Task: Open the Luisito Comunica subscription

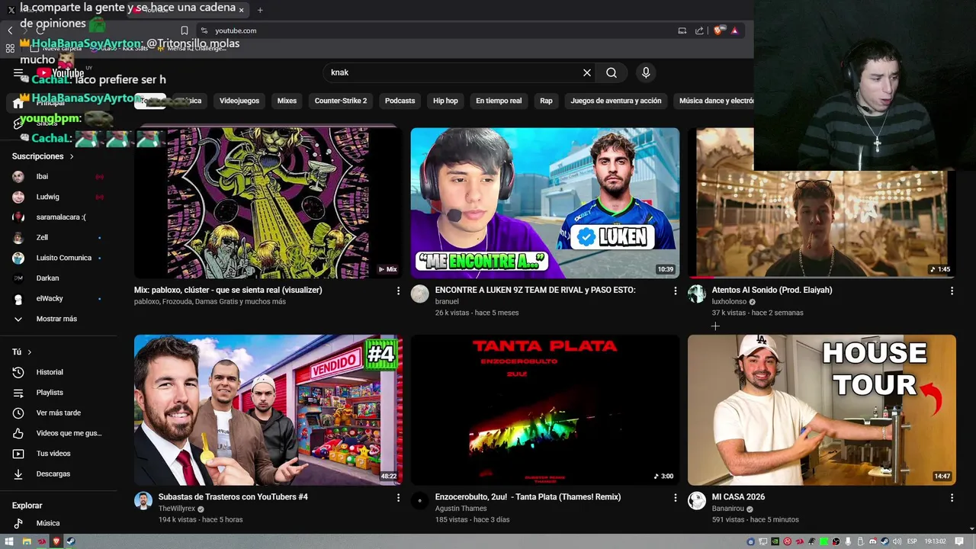Action: [x=58, y=258]
